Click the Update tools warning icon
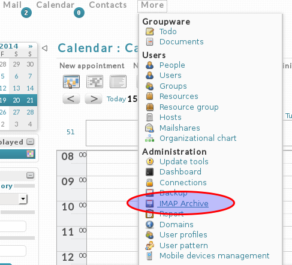This screenshot has width=292, height=265. 150,161
